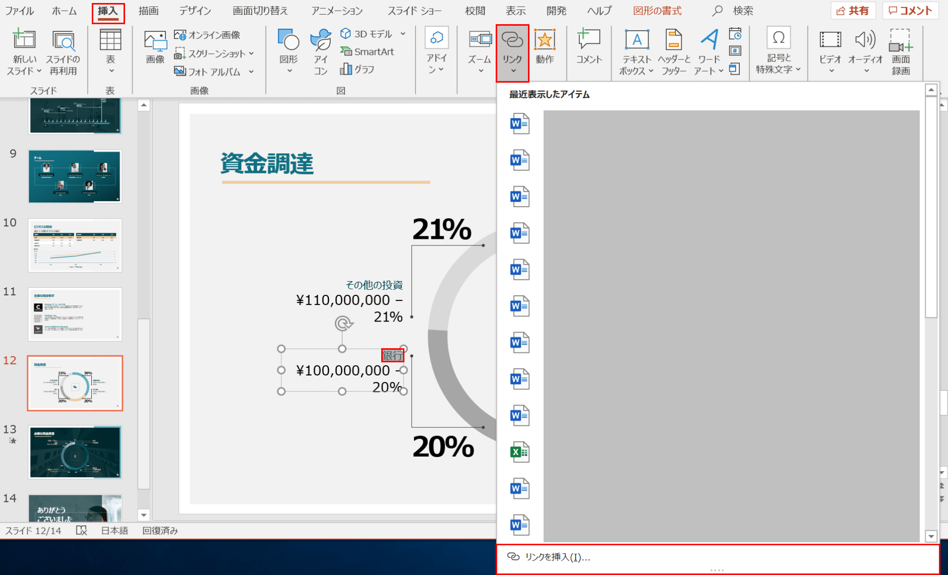The width and height of the screenshot is (948, 575).
Task: Open Header and Footer (ヘッダーとフッター)
Action: coord(674,52)
